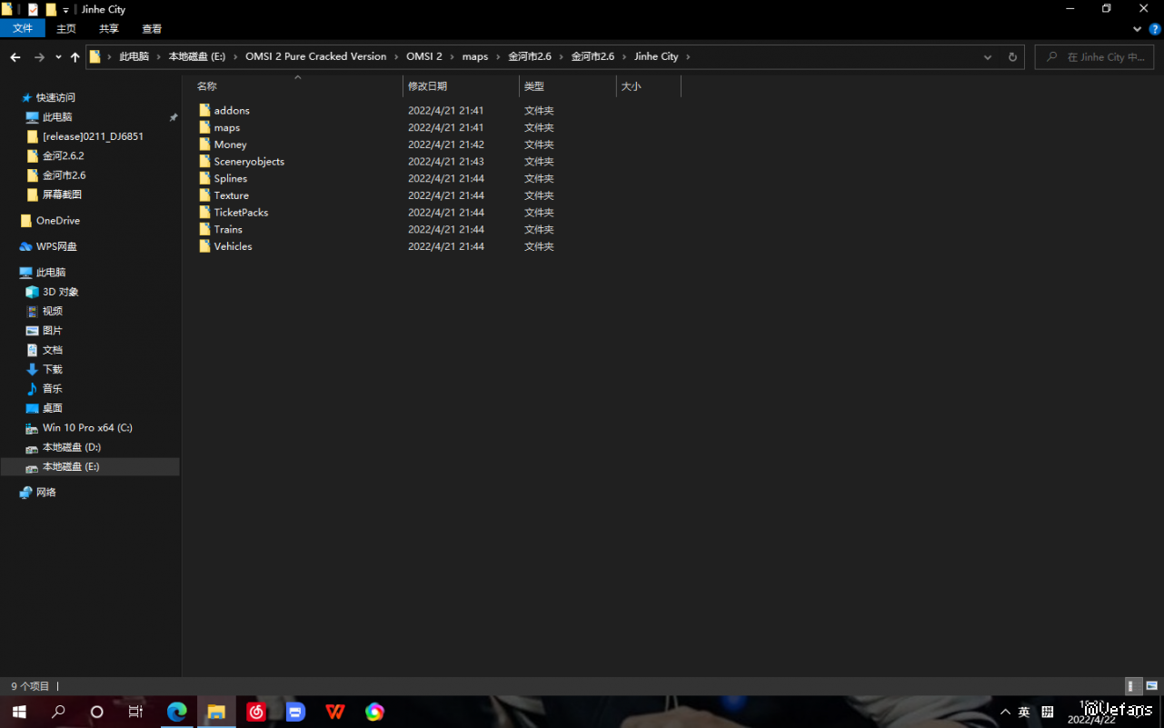Go back with the Back arrow
Screen dimensions: 1164x728
click(x=15, y=57)
